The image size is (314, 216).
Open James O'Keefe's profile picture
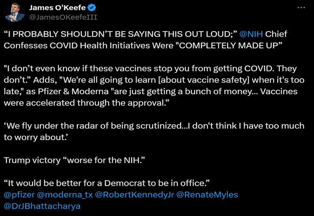click(14, 12)
